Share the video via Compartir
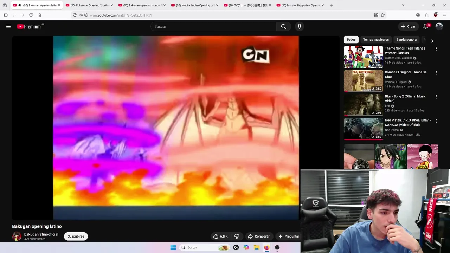Image resolution: width=450 pixels, height=253 pixels. click(x=259, y=236)
